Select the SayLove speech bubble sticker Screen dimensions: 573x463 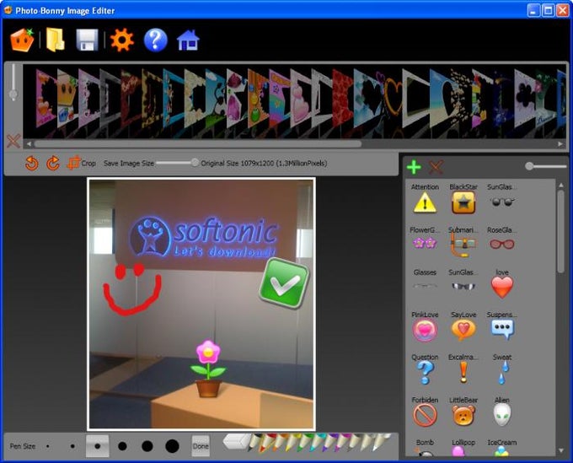[463, 326]
